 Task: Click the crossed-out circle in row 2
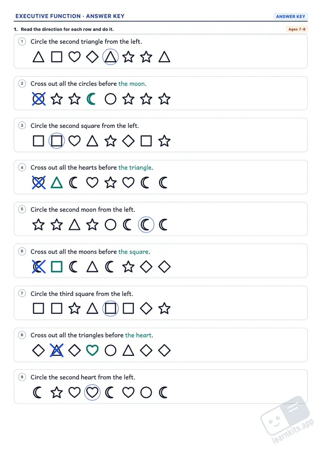(39, 99)
